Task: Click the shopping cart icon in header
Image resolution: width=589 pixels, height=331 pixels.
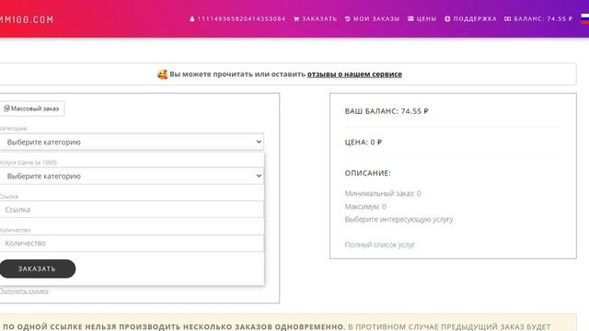Action: pyautogui.click(x=296, y=18)
